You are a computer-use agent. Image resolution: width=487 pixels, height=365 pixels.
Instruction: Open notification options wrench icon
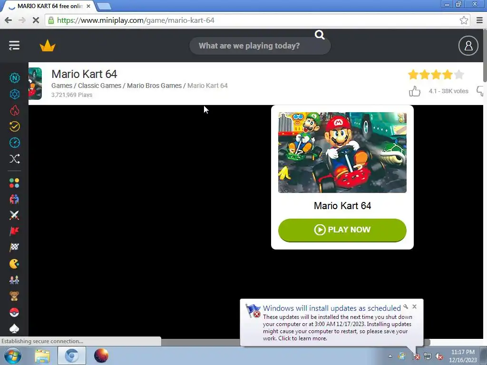(406, 307)
